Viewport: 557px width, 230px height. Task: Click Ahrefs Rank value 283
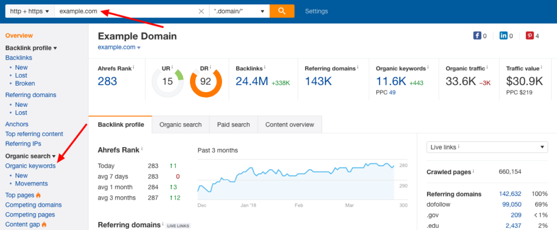[107, 81]
